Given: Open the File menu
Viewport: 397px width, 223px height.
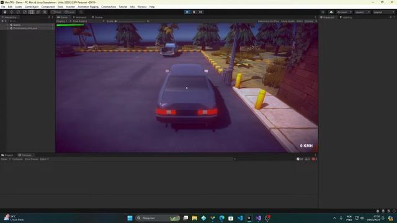Looking at the screenshot, I should [x=3, y=7].
